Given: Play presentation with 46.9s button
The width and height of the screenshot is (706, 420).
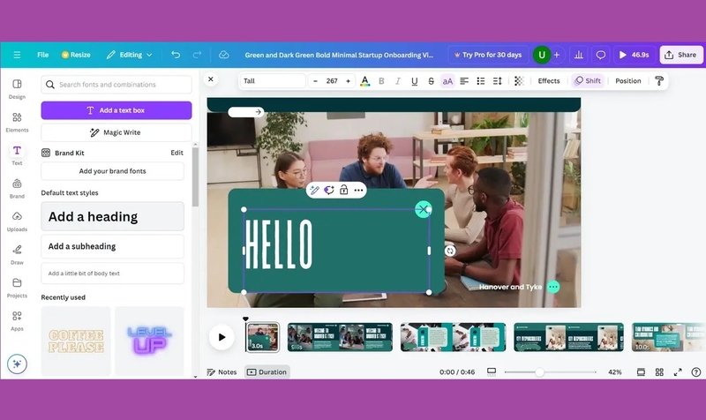Looking at the screenshot, I should point(634,55).
